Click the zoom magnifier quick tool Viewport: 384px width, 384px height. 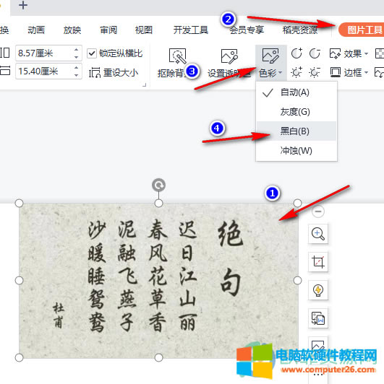(318, 234)
